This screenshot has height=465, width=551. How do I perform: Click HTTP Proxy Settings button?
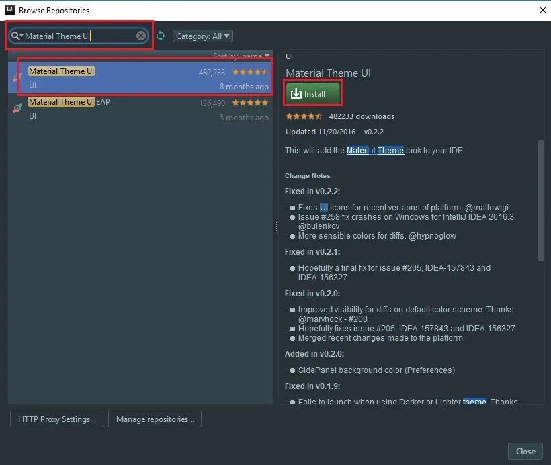click(57, 419)
